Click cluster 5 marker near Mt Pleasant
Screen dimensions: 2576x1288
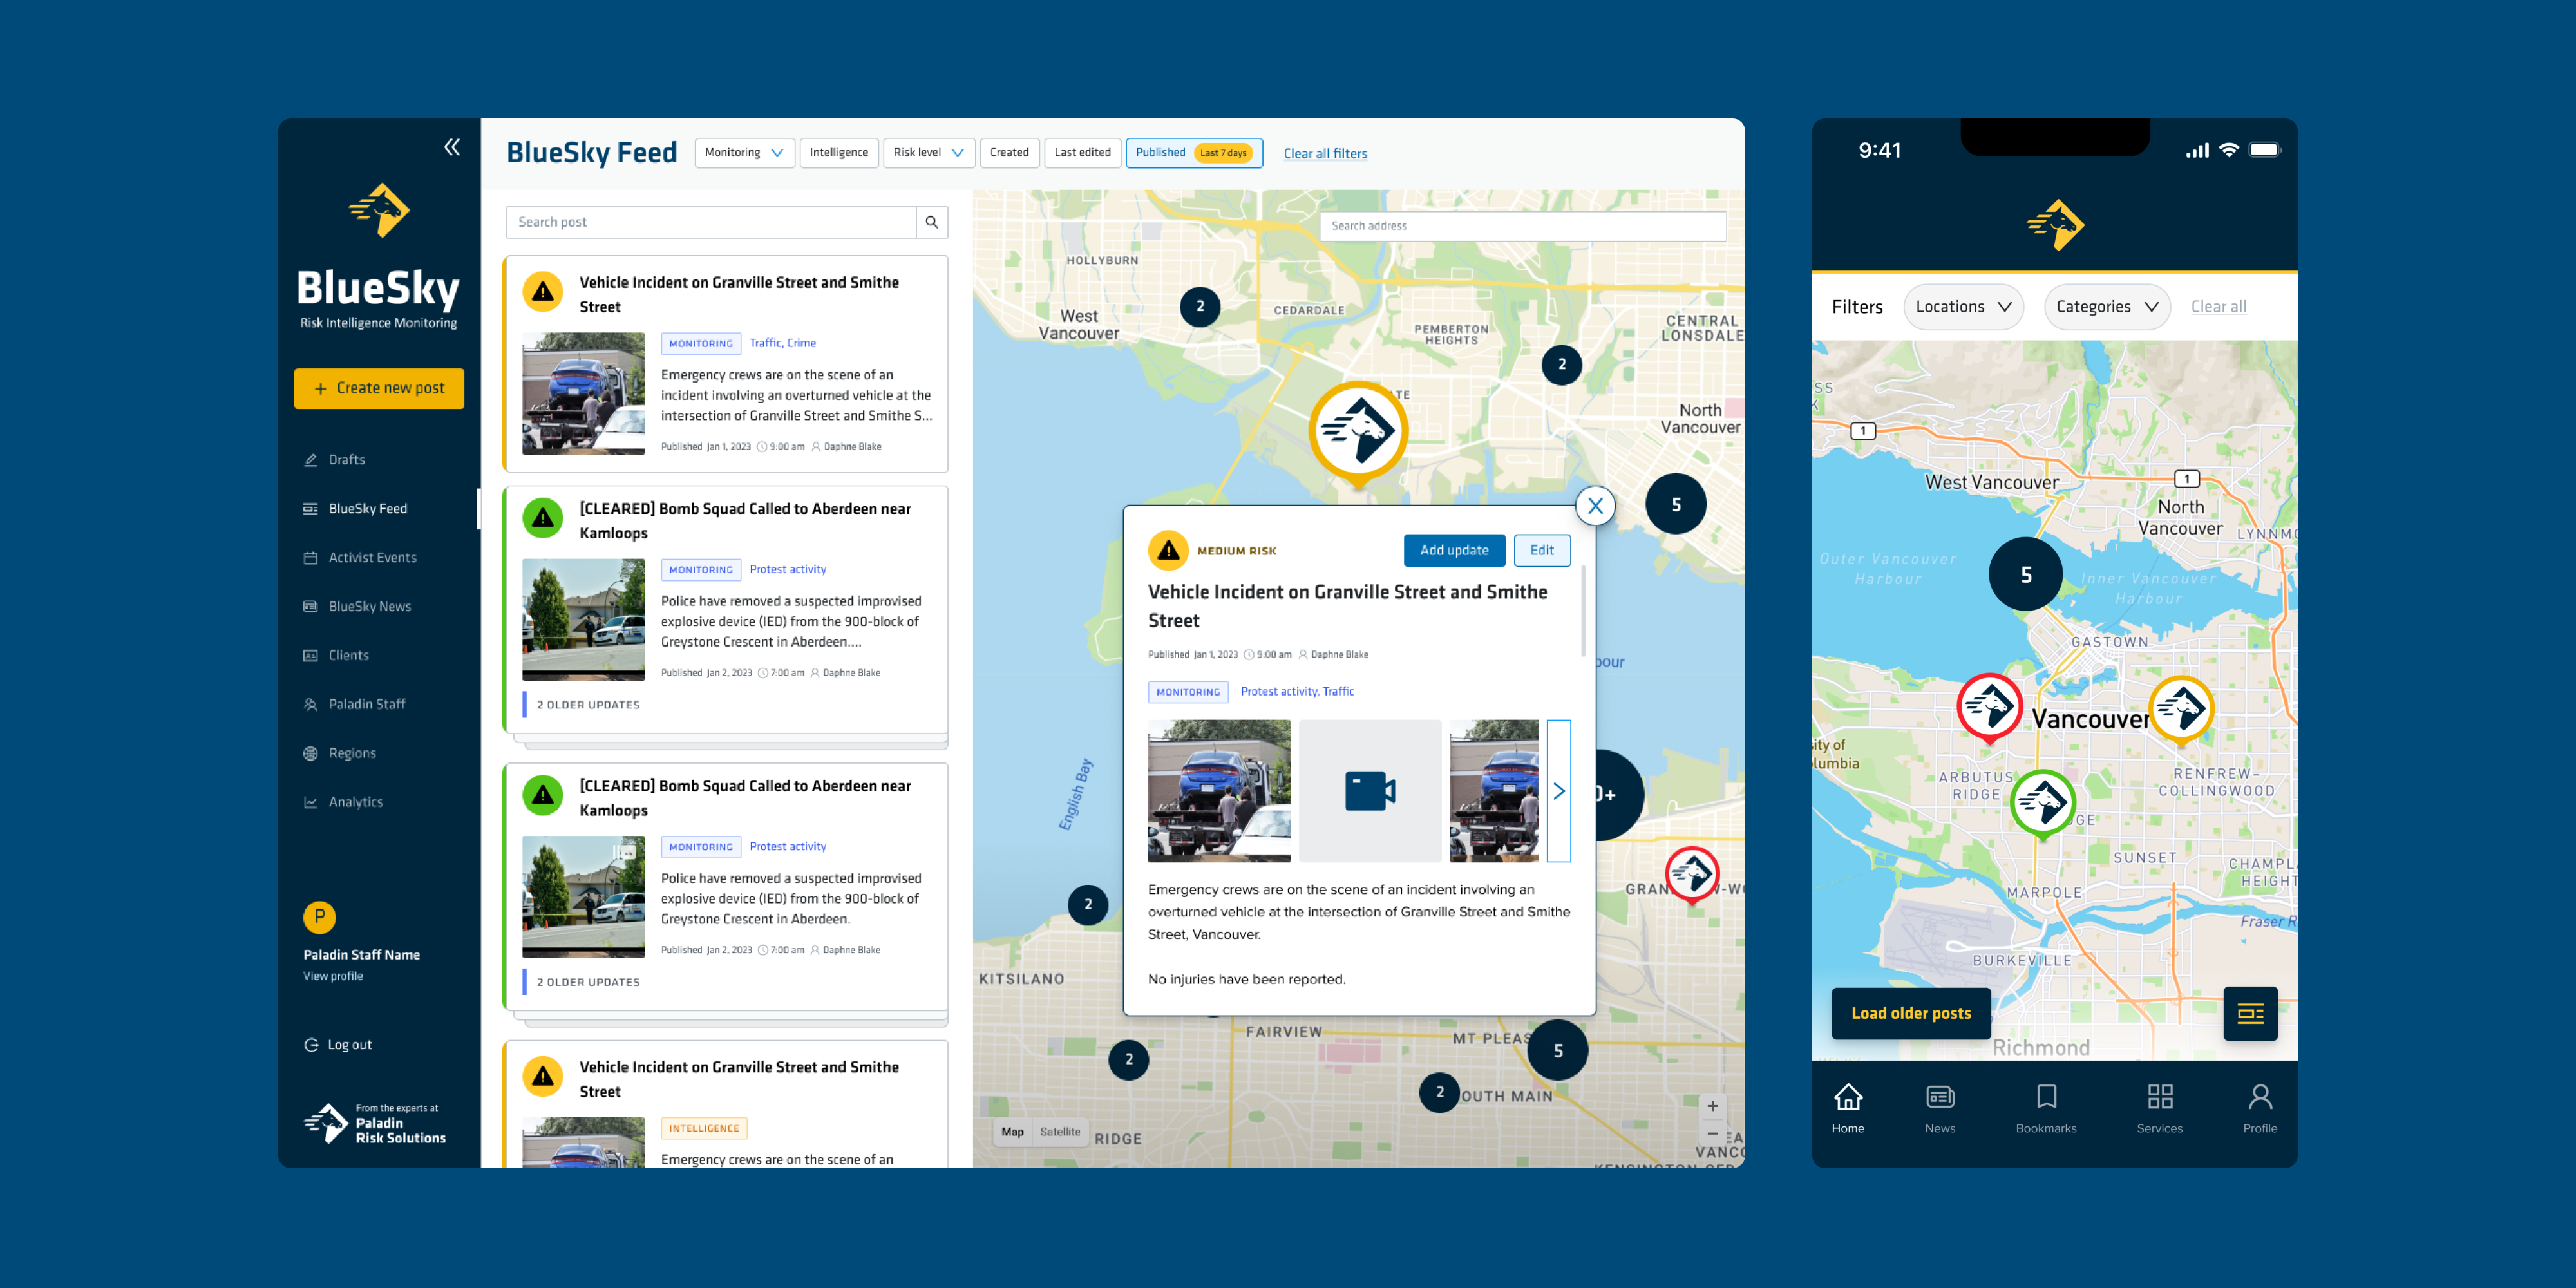pos(1558,1050)
